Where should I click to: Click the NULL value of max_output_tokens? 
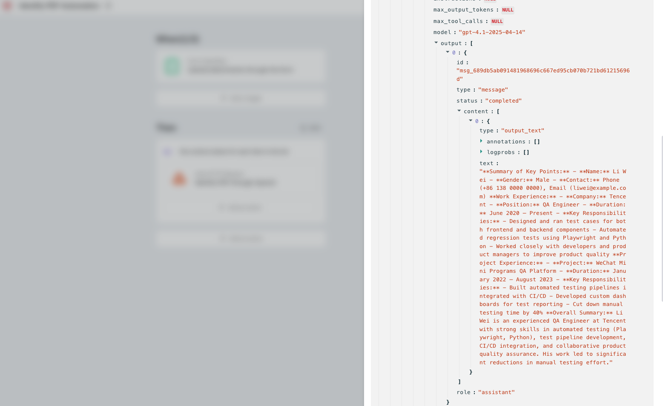click(508, 10)
